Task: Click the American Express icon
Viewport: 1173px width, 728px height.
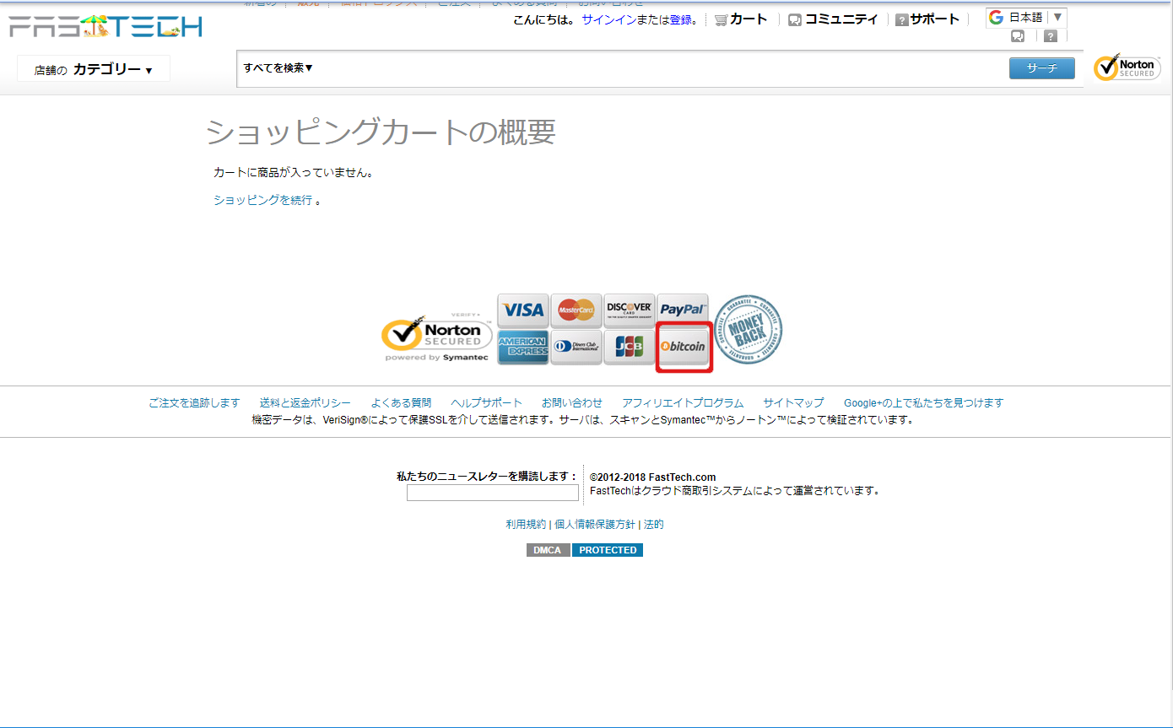Action: pyautogui.click(x=523, y=347)
